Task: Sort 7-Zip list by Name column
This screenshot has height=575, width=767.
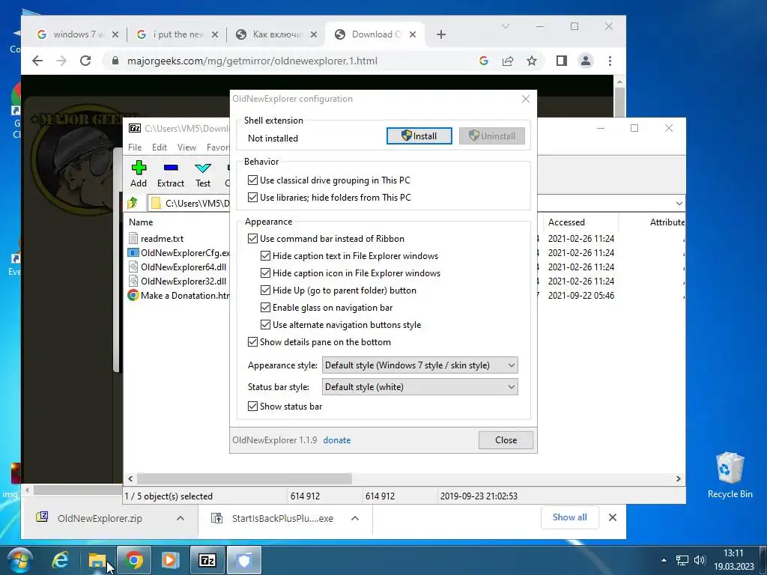Action: 141,222
